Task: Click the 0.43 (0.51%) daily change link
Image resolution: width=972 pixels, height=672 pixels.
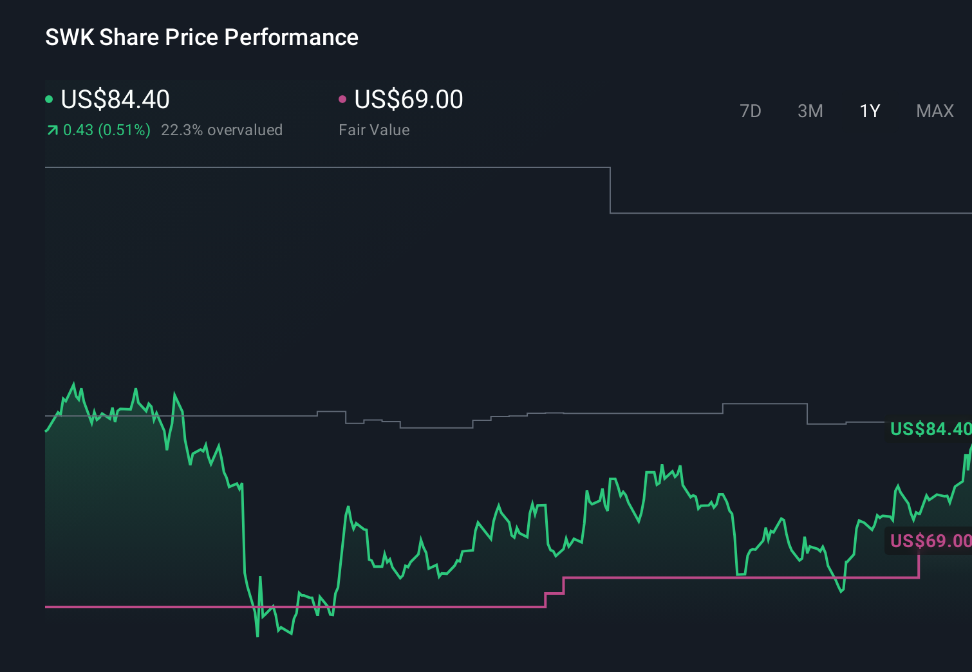Action: click(107, 129)
